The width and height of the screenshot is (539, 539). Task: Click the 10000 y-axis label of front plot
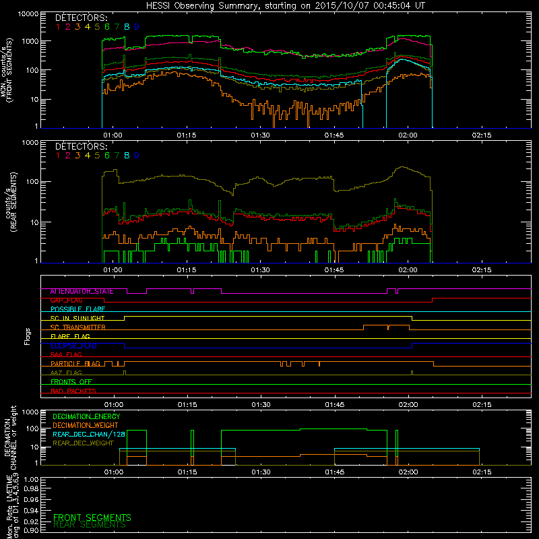(28, 14)
